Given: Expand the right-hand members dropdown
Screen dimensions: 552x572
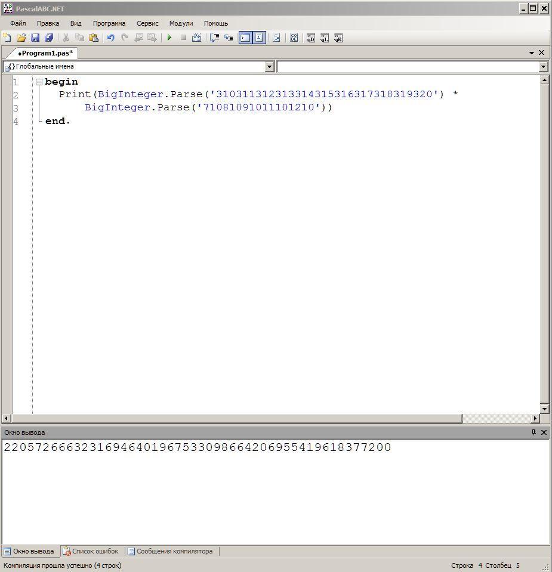Looking at the screenshot, I should 543,67.
